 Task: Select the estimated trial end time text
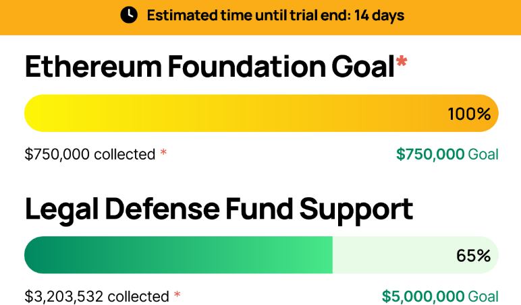click(x=275, y=15)
